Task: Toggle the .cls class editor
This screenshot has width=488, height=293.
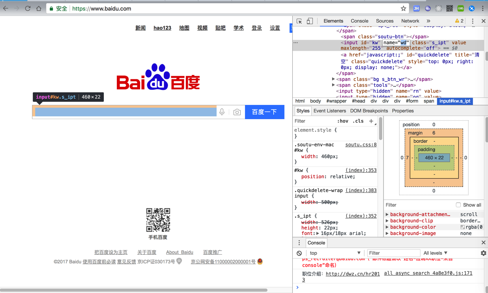Action: point(358,121)
